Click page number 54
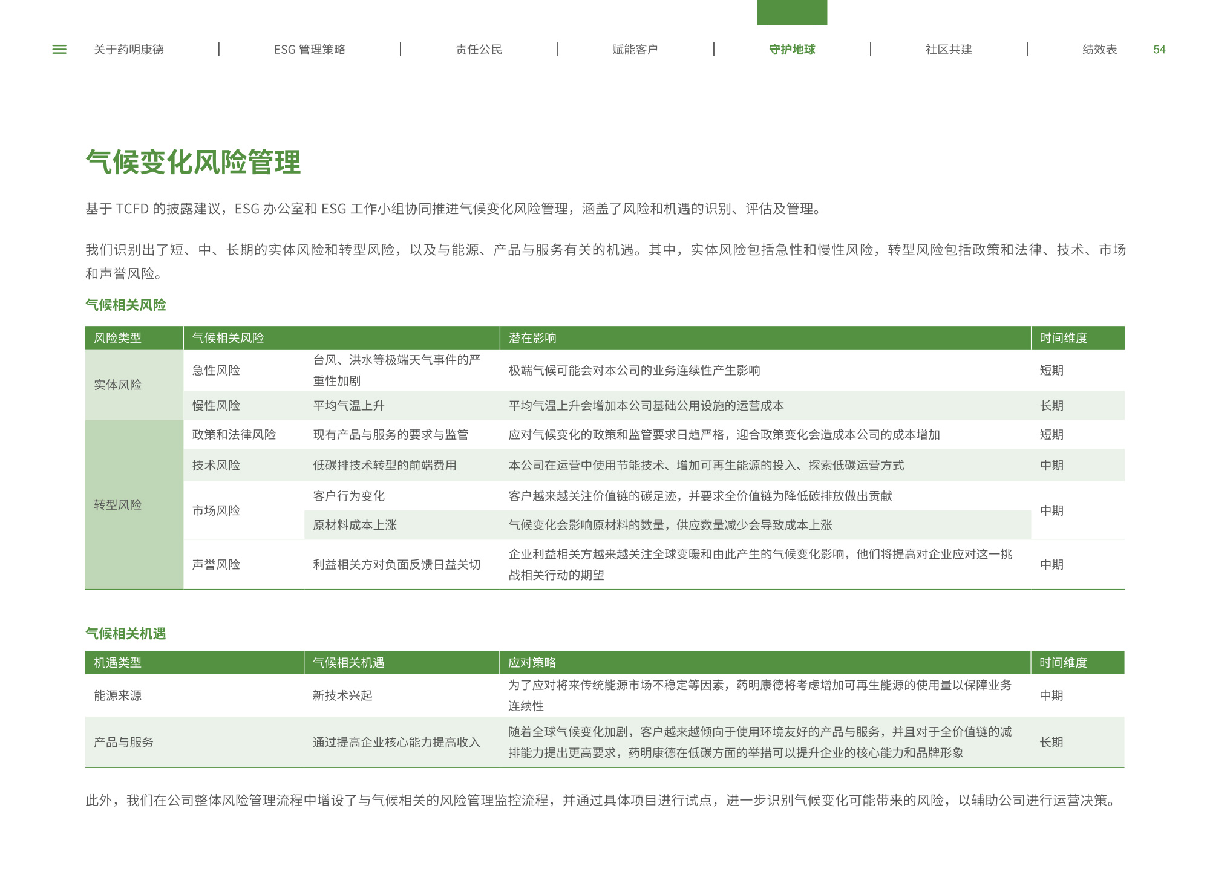Viewport: 1210px width, 892px height. click(x=1159, y=50)
